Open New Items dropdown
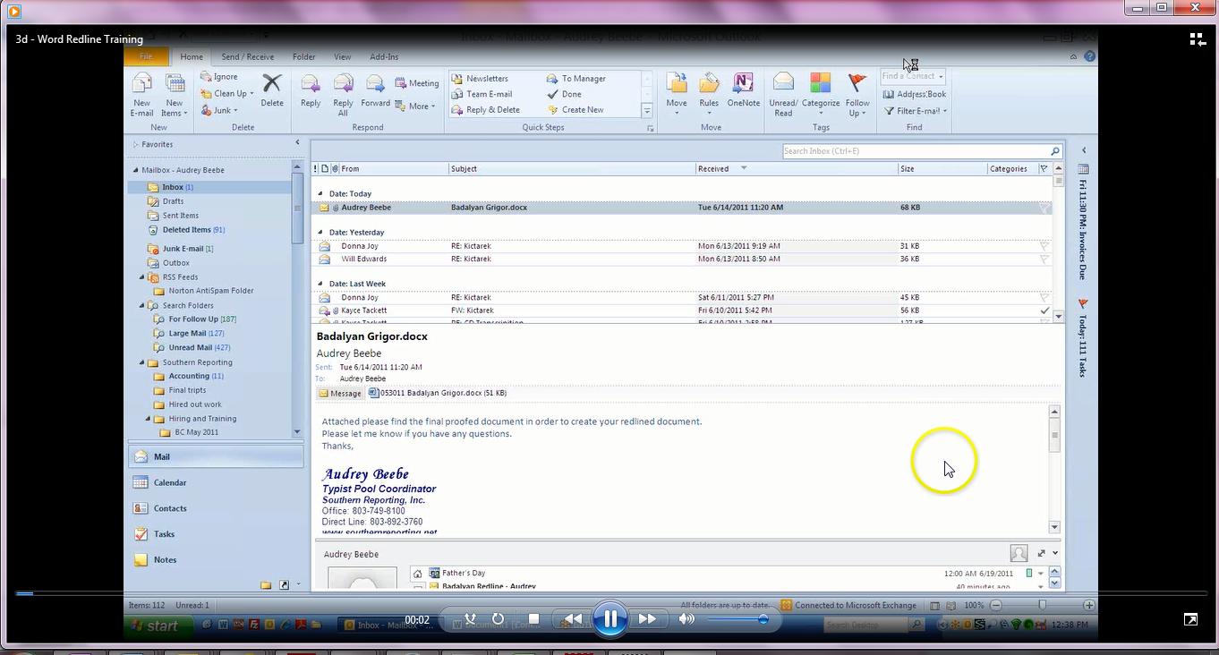Viewport: 1219px width, 655px height. point(175,96)
